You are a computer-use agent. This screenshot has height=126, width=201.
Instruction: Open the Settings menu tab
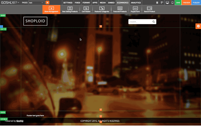pyautogui.click(x=68, y=3)
